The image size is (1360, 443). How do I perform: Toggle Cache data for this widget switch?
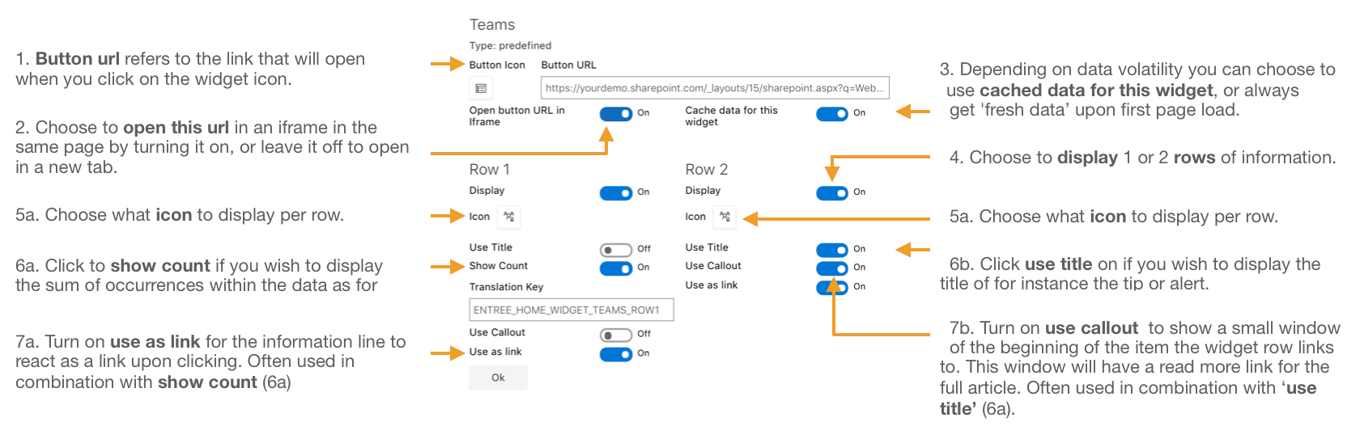tap(832, 114)
